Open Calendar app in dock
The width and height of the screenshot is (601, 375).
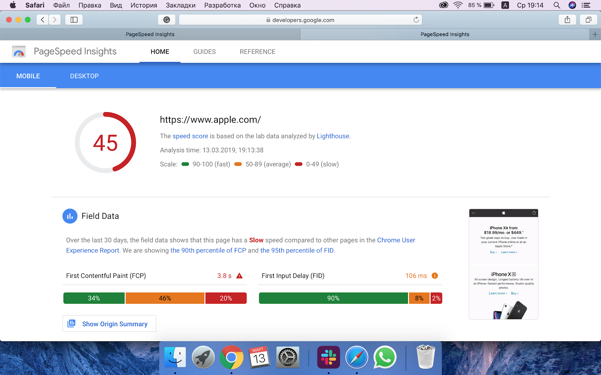tap(259, 357)
